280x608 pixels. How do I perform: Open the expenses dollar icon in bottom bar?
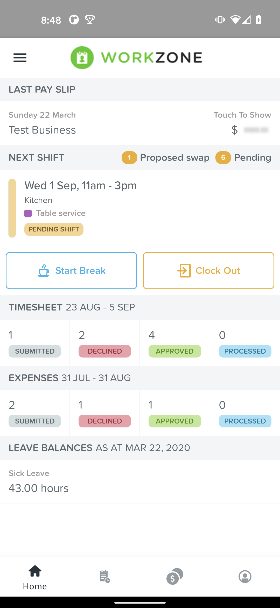click(x=175, y=576)
